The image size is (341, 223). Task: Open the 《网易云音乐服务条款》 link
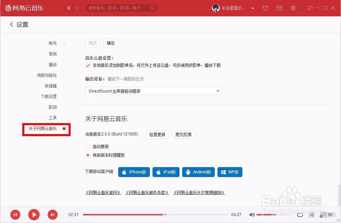[147, 193]
